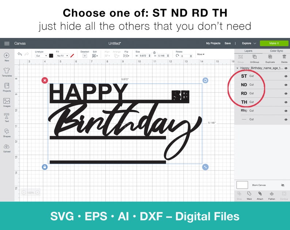The width and height of the screenshot is (290, 230).
Task: Hide the RD layer
Action: 286,93
